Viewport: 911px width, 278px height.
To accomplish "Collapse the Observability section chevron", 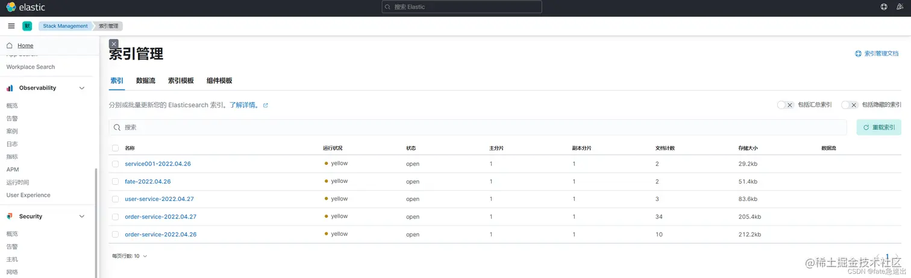I will click(83, 88).
